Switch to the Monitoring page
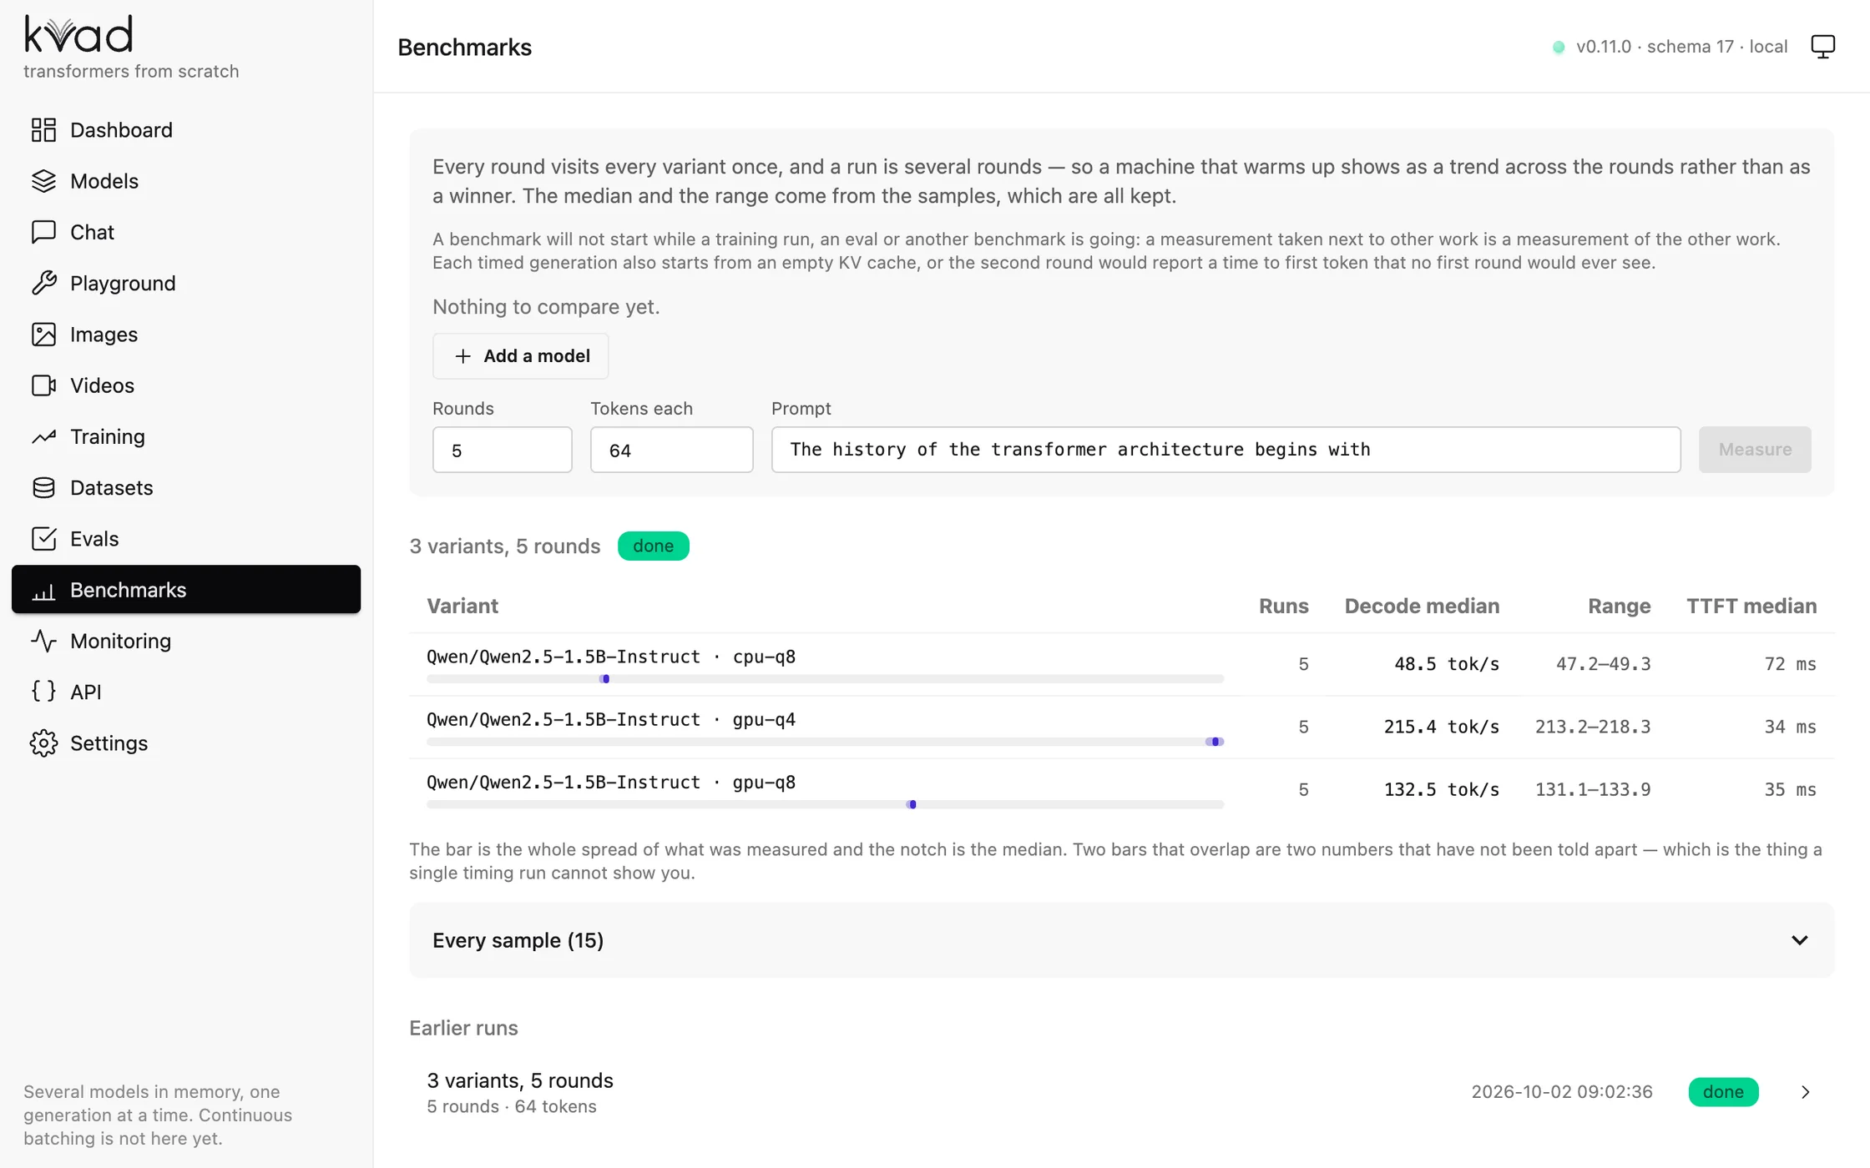1870x1168 pixels. (186, 641)
